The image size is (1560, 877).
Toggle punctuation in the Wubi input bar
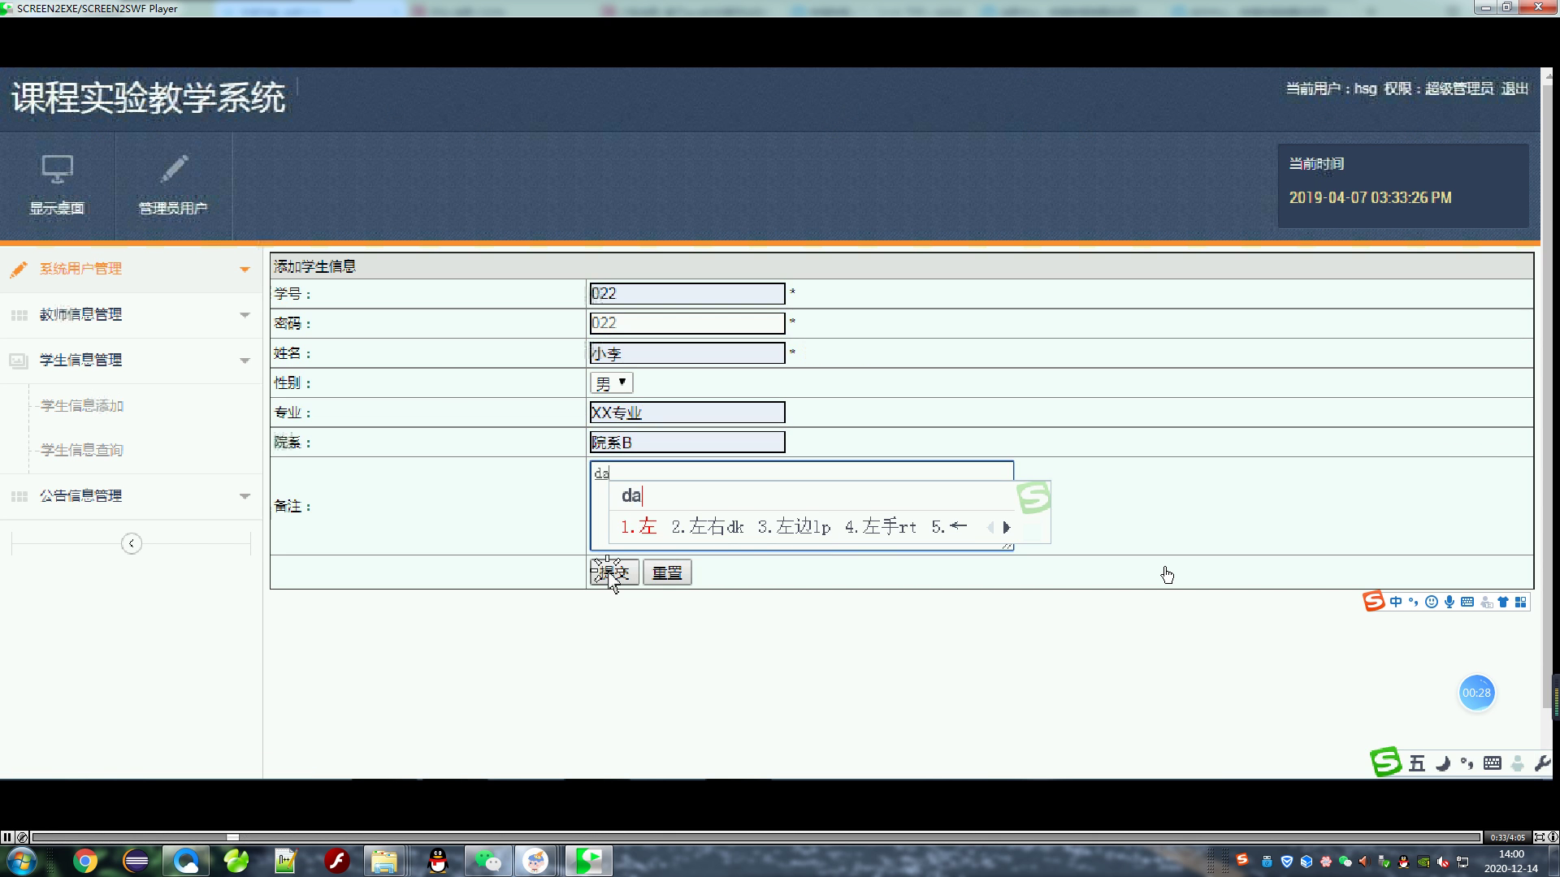pyautogui.click(x=1467, y=763)
